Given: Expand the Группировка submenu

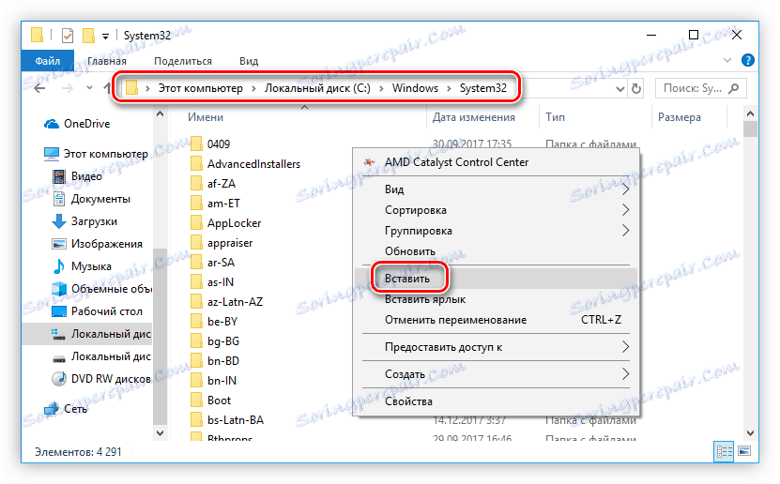Looking at the screenshot, I should coord(496,231).
